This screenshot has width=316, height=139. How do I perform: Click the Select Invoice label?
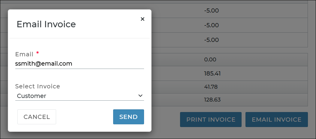38,86
